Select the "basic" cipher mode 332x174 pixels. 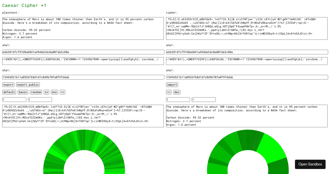(23, 92)
